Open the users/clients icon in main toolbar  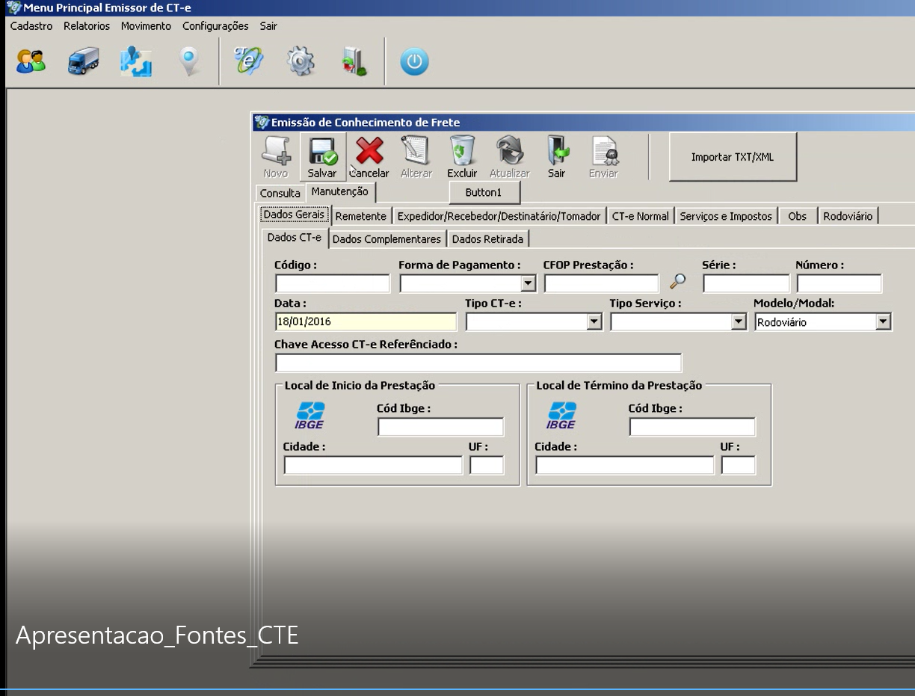31,61
